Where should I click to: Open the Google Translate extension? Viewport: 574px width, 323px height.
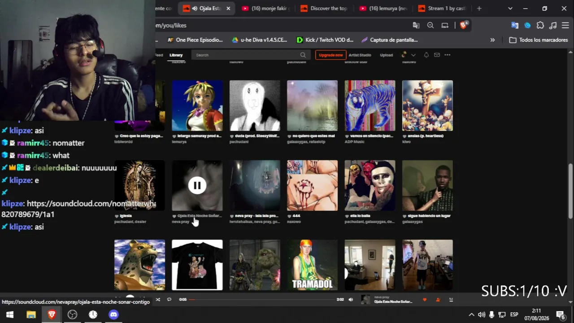pyautogui.click(x=515, y=26)
